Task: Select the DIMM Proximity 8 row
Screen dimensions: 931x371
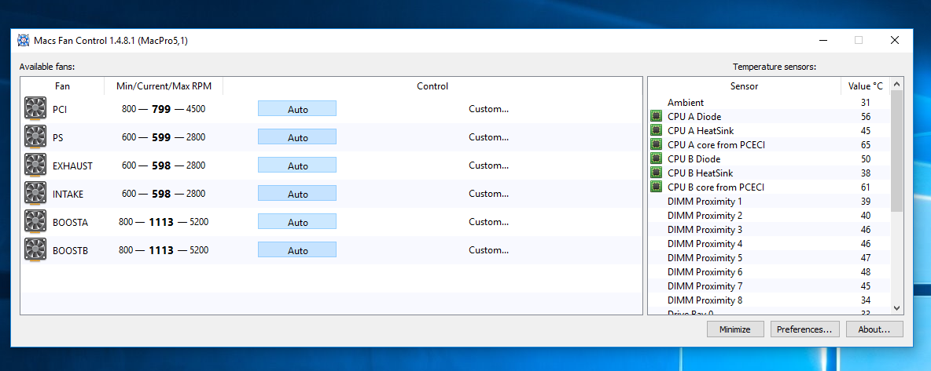Action: (770, 300)
